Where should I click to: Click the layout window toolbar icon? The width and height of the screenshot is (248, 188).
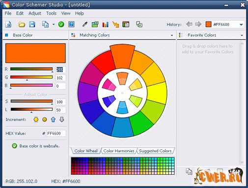click(126, 24)
